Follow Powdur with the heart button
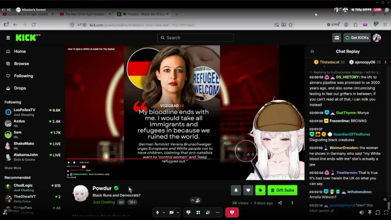391x220 pixels. [x=248, y=190]
